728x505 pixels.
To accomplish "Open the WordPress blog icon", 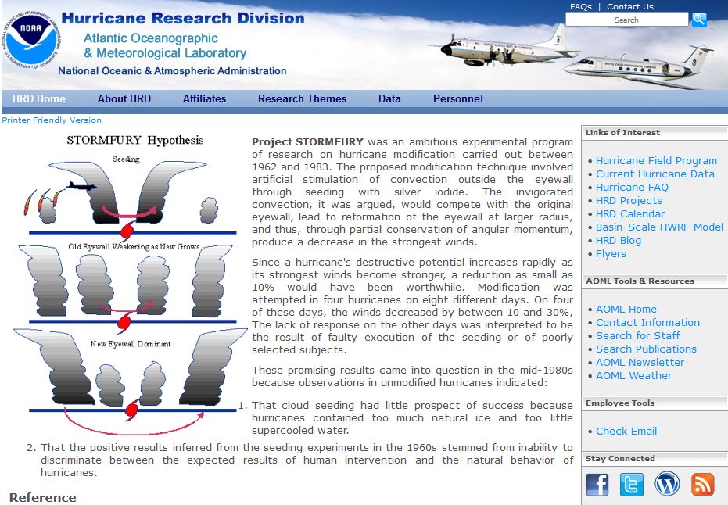I will point(667,484).
